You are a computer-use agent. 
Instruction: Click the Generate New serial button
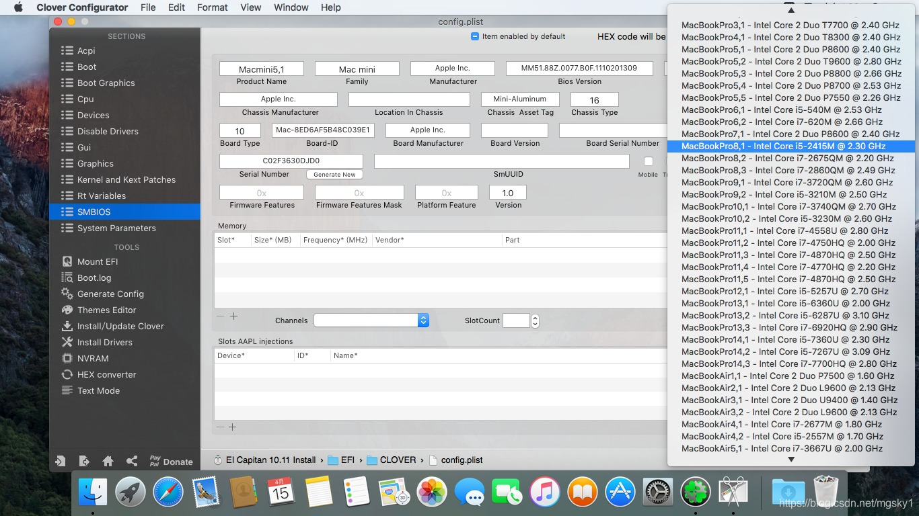(x=334, y=174)
